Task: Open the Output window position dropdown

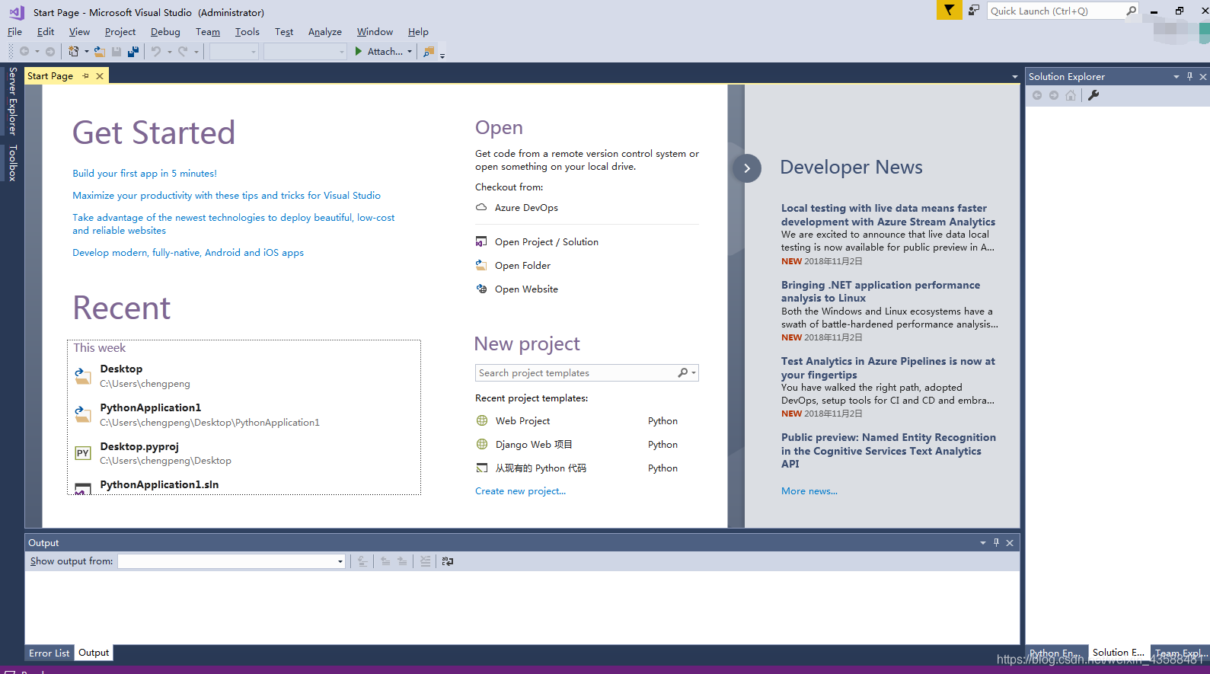Action: click(983, 542)
